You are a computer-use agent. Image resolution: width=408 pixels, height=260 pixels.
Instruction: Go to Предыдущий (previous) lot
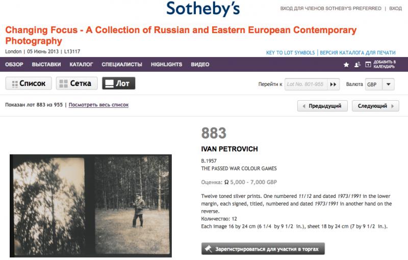[x=322, y=106]
